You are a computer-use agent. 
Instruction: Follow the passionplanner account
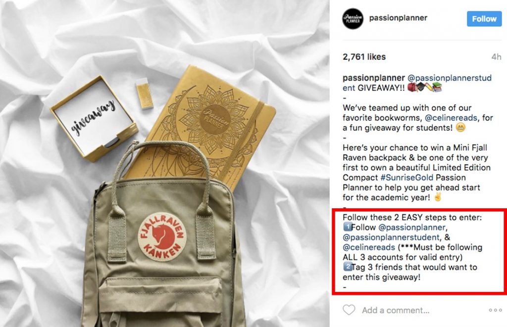click(x=484, y=19)
